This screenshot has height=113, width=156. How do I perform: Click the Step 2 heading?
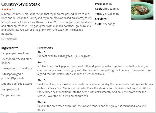41,62
